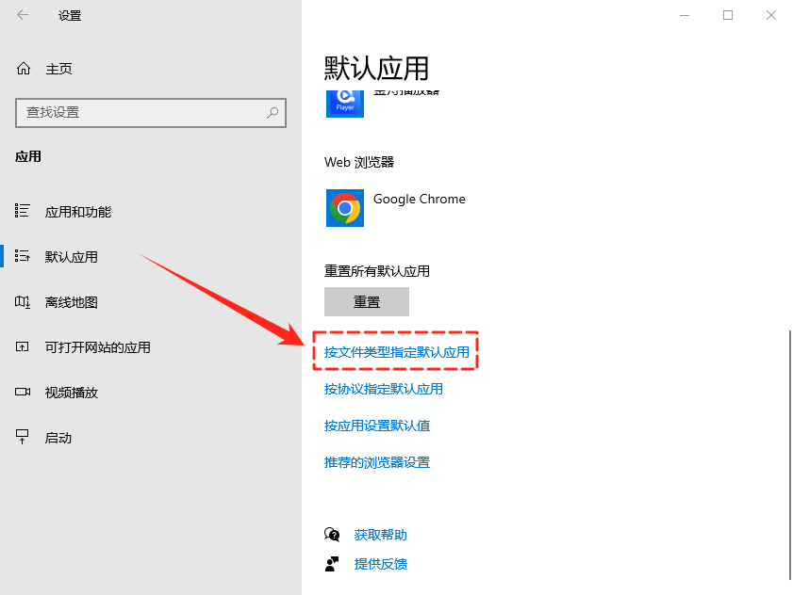Open 推荐的浏览器设置 link
This screenshot has height=595, width=793.
tap(377, 462)
